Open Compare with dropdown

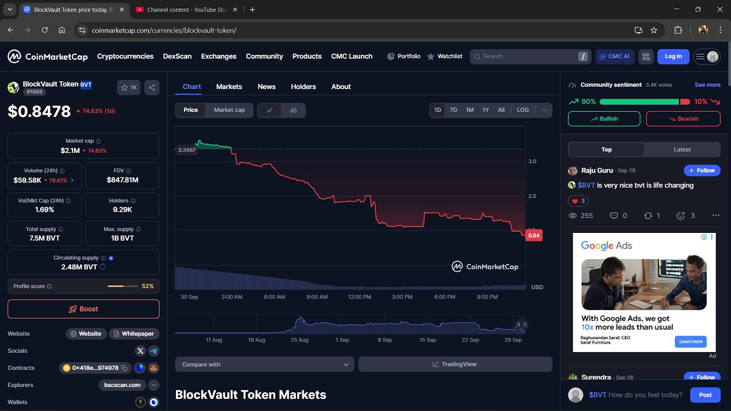[265, 364]
